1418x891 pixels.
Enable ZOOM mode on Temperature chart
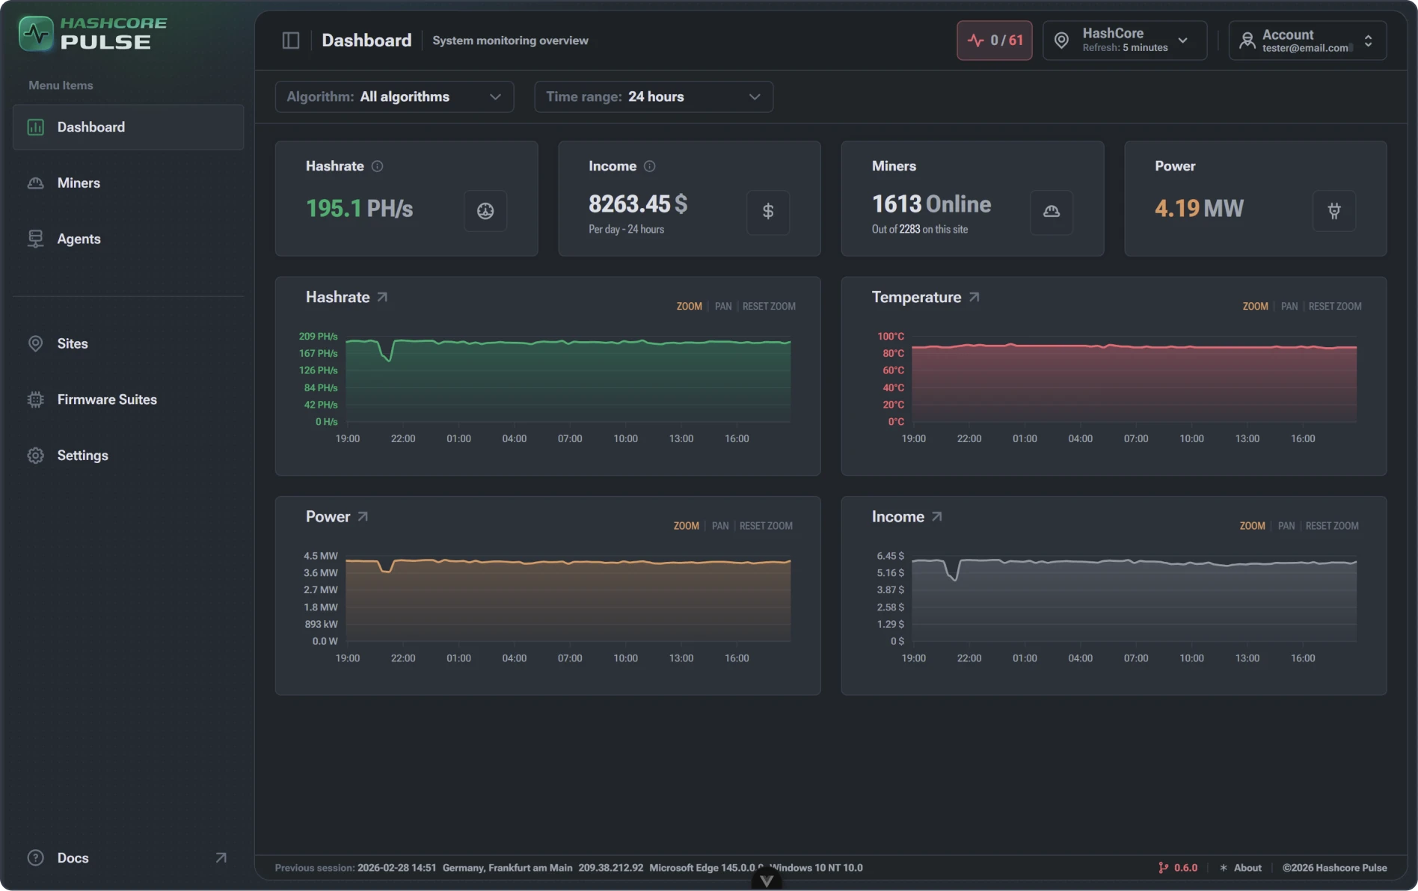click(x=1255, y=307)
